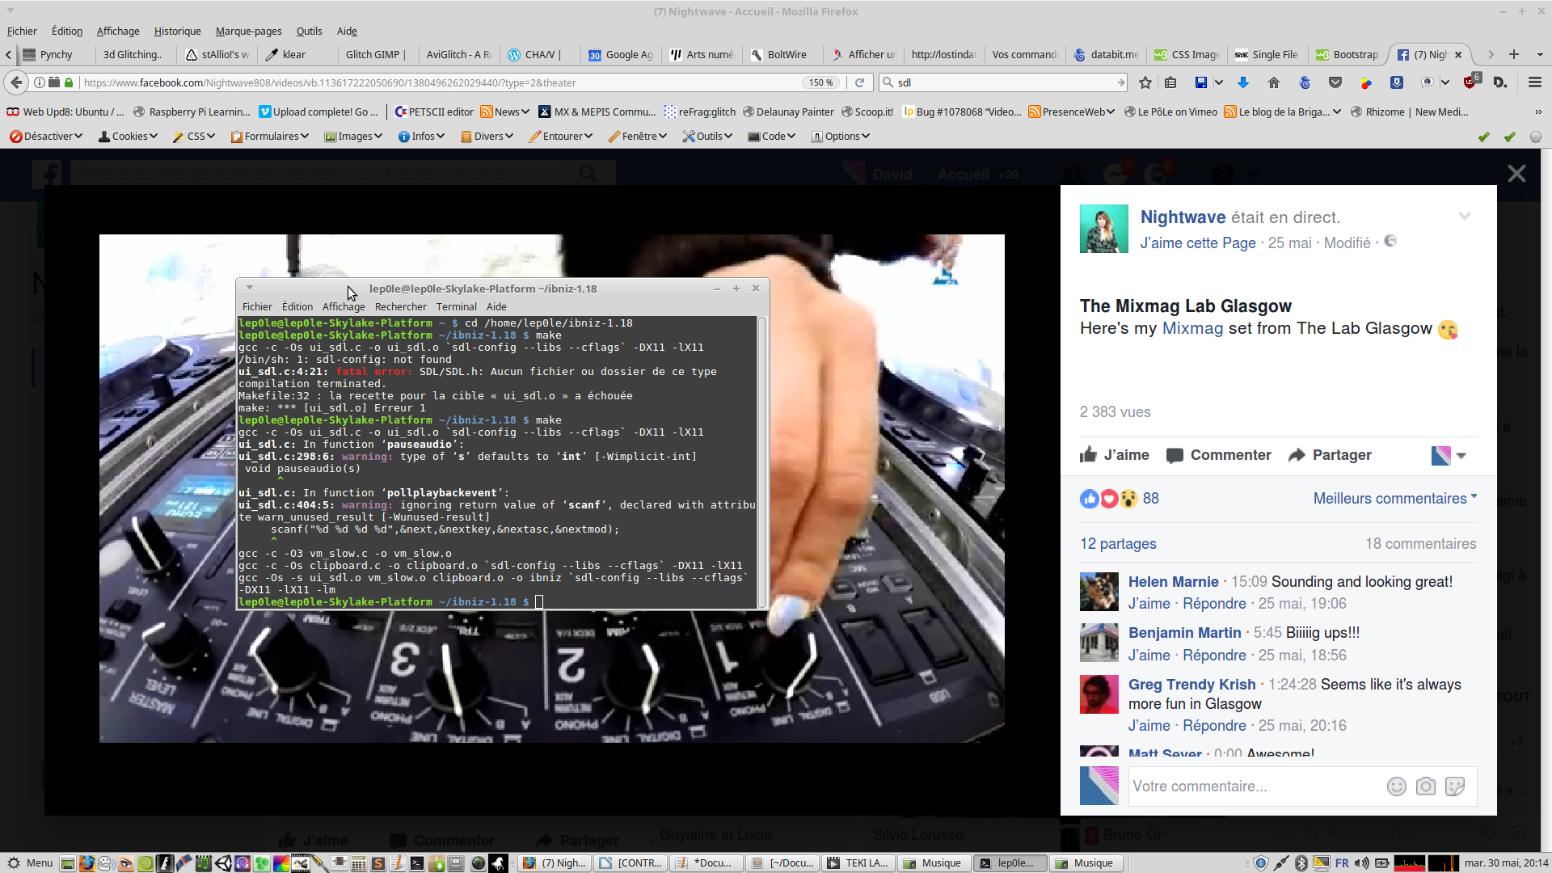Click the emoji smiley in comment box
Image resolution: width=1552 pixels, height=873 pixels.
tap(1396, 787)
